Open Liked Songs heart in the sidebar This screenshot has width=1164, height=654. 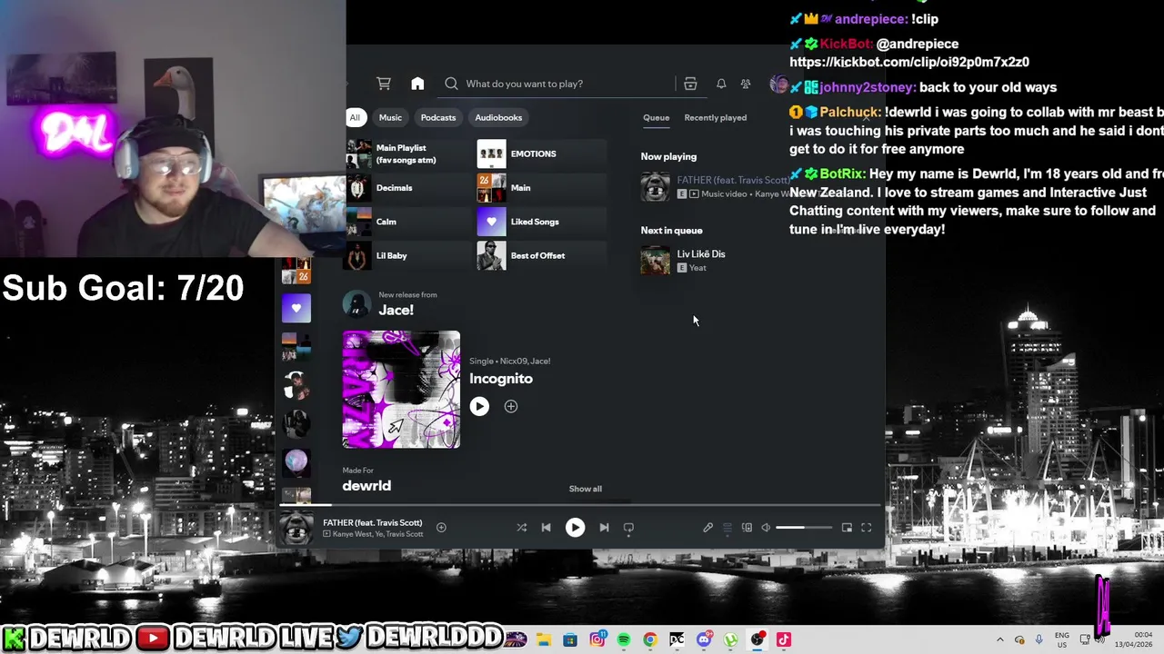pyautogui.click(x=296, y=308)
